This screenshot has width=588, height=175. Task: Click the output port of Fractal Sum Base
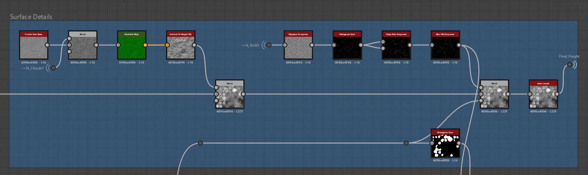click(47, 45)
